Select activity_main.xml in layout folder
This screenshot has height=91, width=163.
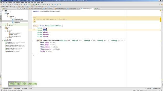coord(14,35)
